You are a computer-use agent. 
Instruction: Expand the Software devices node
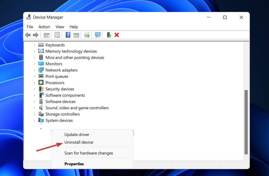click(34, 102)
